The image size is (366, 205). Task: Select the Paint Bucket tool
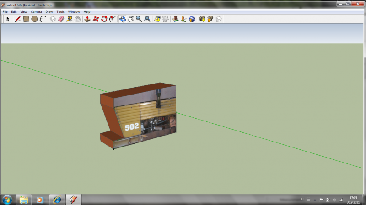coord(78,19)
